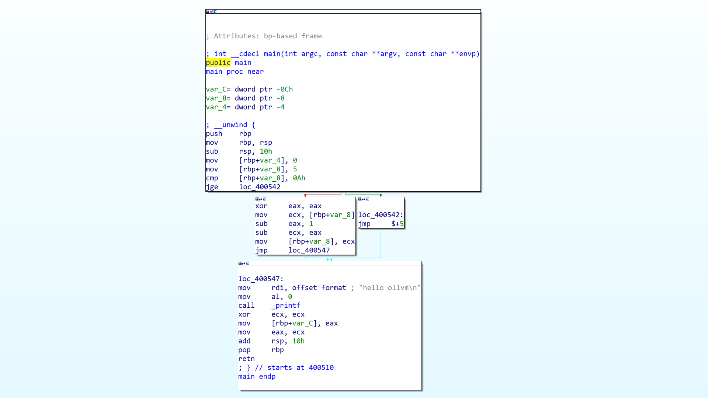Image resolution: width=708 pixels, height=398 pixels.
Task: Click third header icon on loc_400542 node
Action: pos(367,199)
